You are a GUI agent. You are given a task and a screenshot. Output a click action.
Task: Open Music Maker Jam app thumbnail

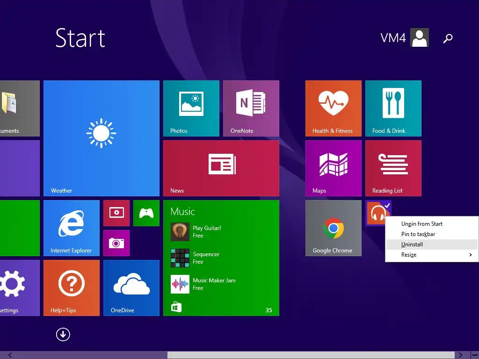click(180, 284)
